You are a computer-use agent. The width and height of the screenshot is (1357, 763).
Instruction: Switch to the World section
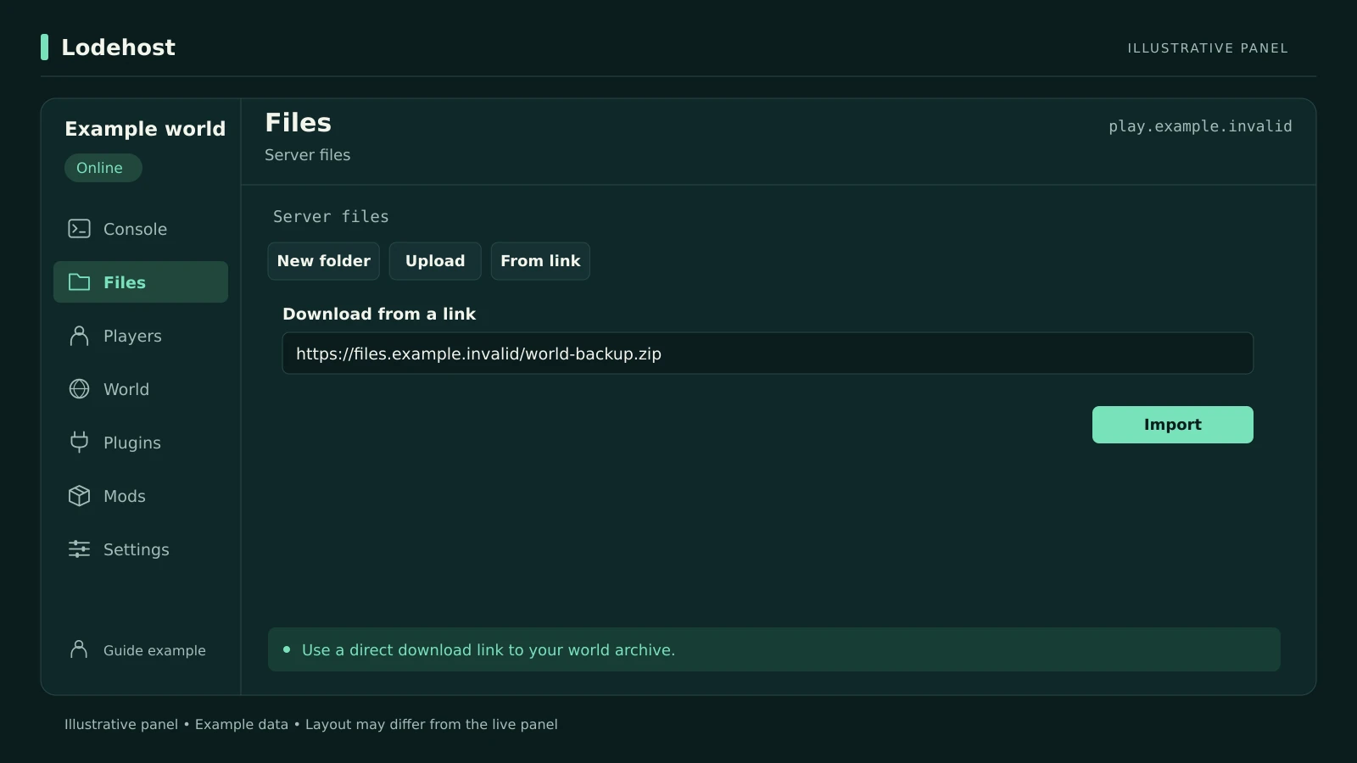(141, 389)
